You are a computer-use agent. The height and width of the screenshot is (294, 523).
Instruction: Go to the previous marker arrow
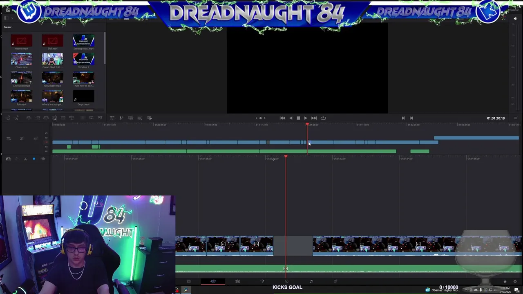pos(257,118)
